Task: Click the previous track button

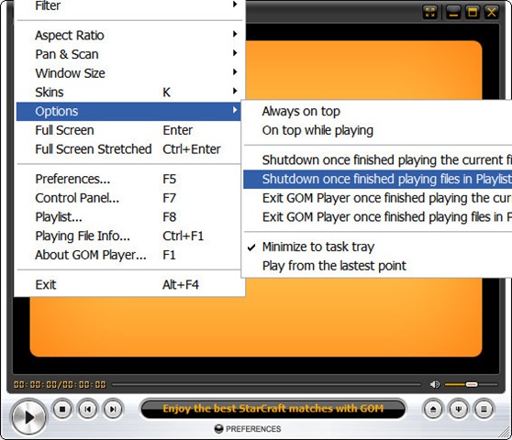Action: 87,409
